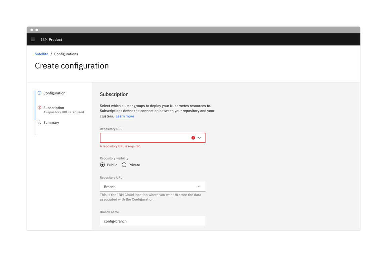Viewport: 387px width, 257px height.
Task: Click the incomplete circle icon beside Summary step
Action: tap(39, 122)
